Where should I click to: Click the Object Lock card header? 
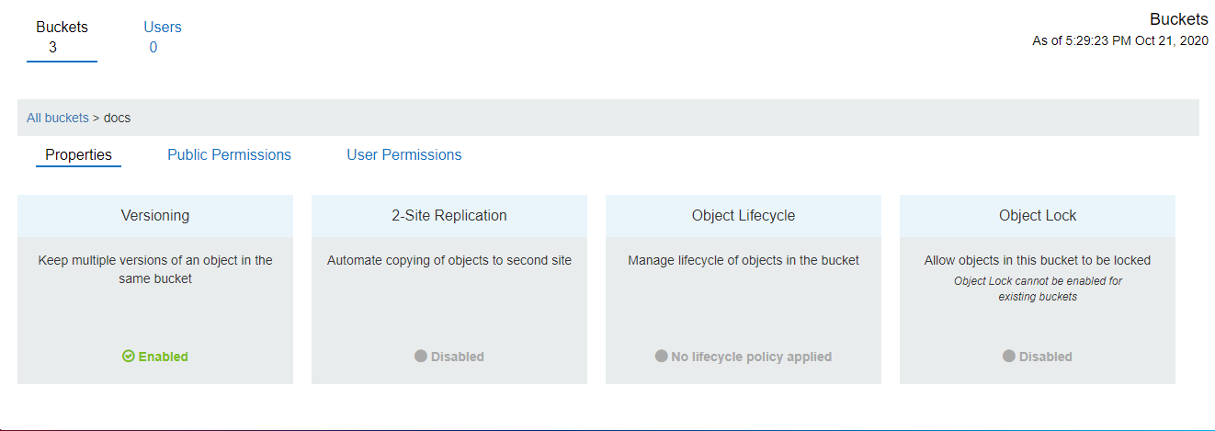pyautogui.click(x=1038, y=216)
